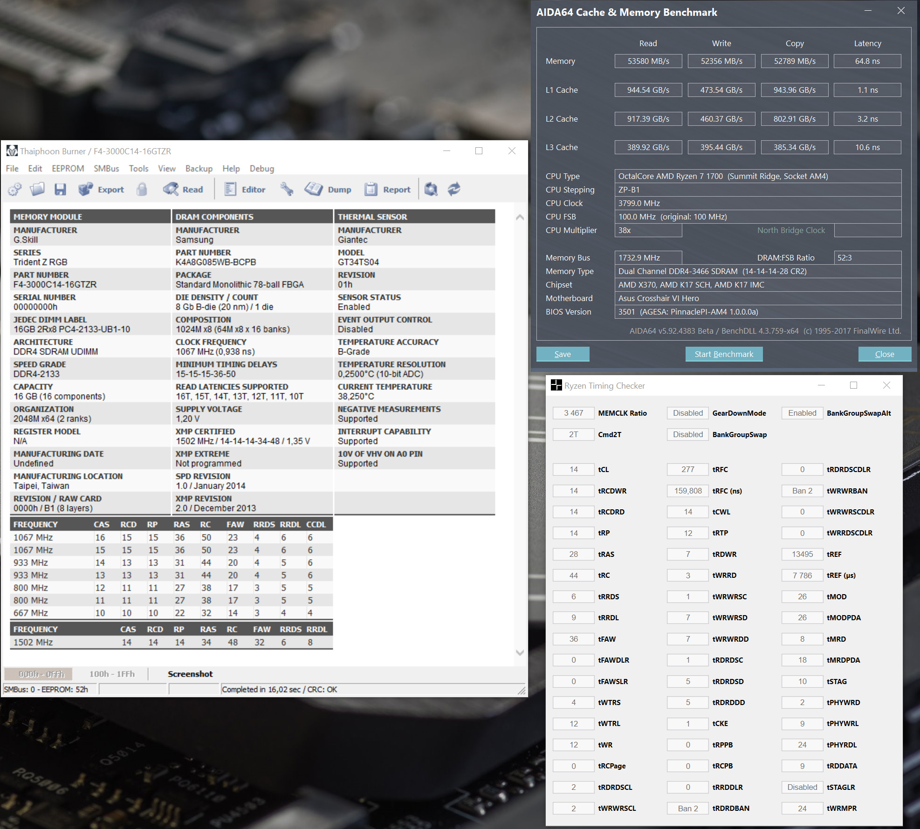Click the AIDA64 Save button
Screen dimensions: 920x829
(x=563, y=354)
